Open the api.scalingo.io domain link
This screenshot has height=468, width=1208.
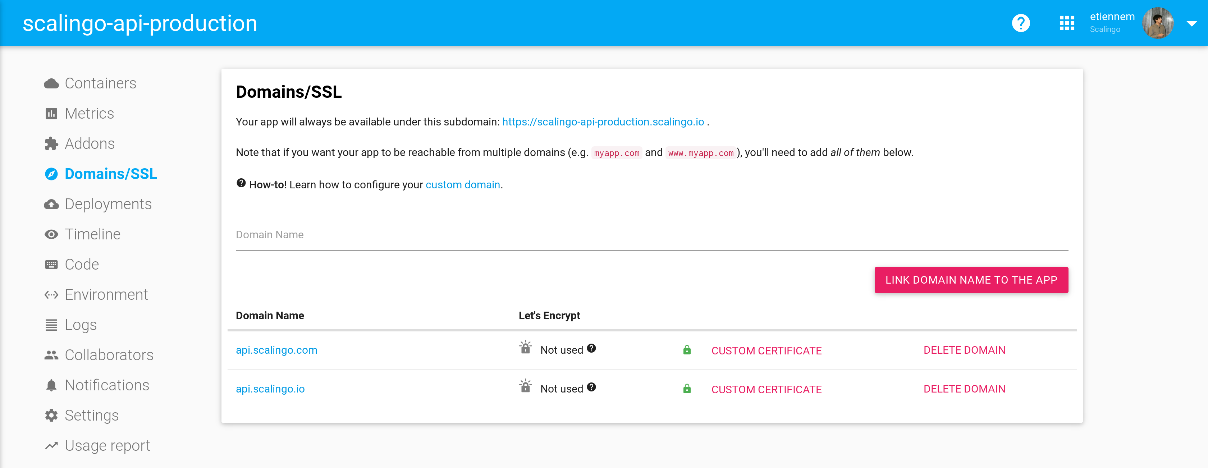point(270,389)
